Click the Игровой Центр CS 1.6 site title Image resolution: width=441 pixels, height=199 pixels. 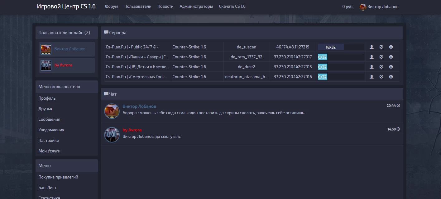point(66,7)
